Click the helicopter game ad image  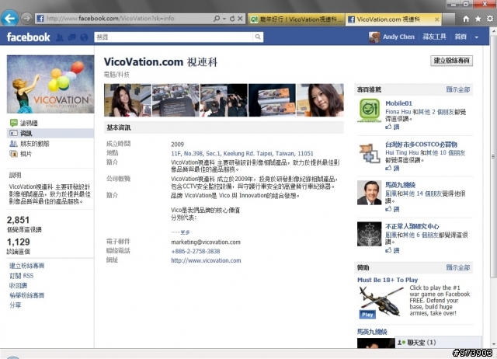tap(381, 301)
